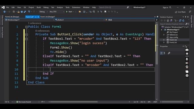This screenshot has width=194, height=109.
Task: Click the feedback icon beside Live Share
Action: [190, 12]
